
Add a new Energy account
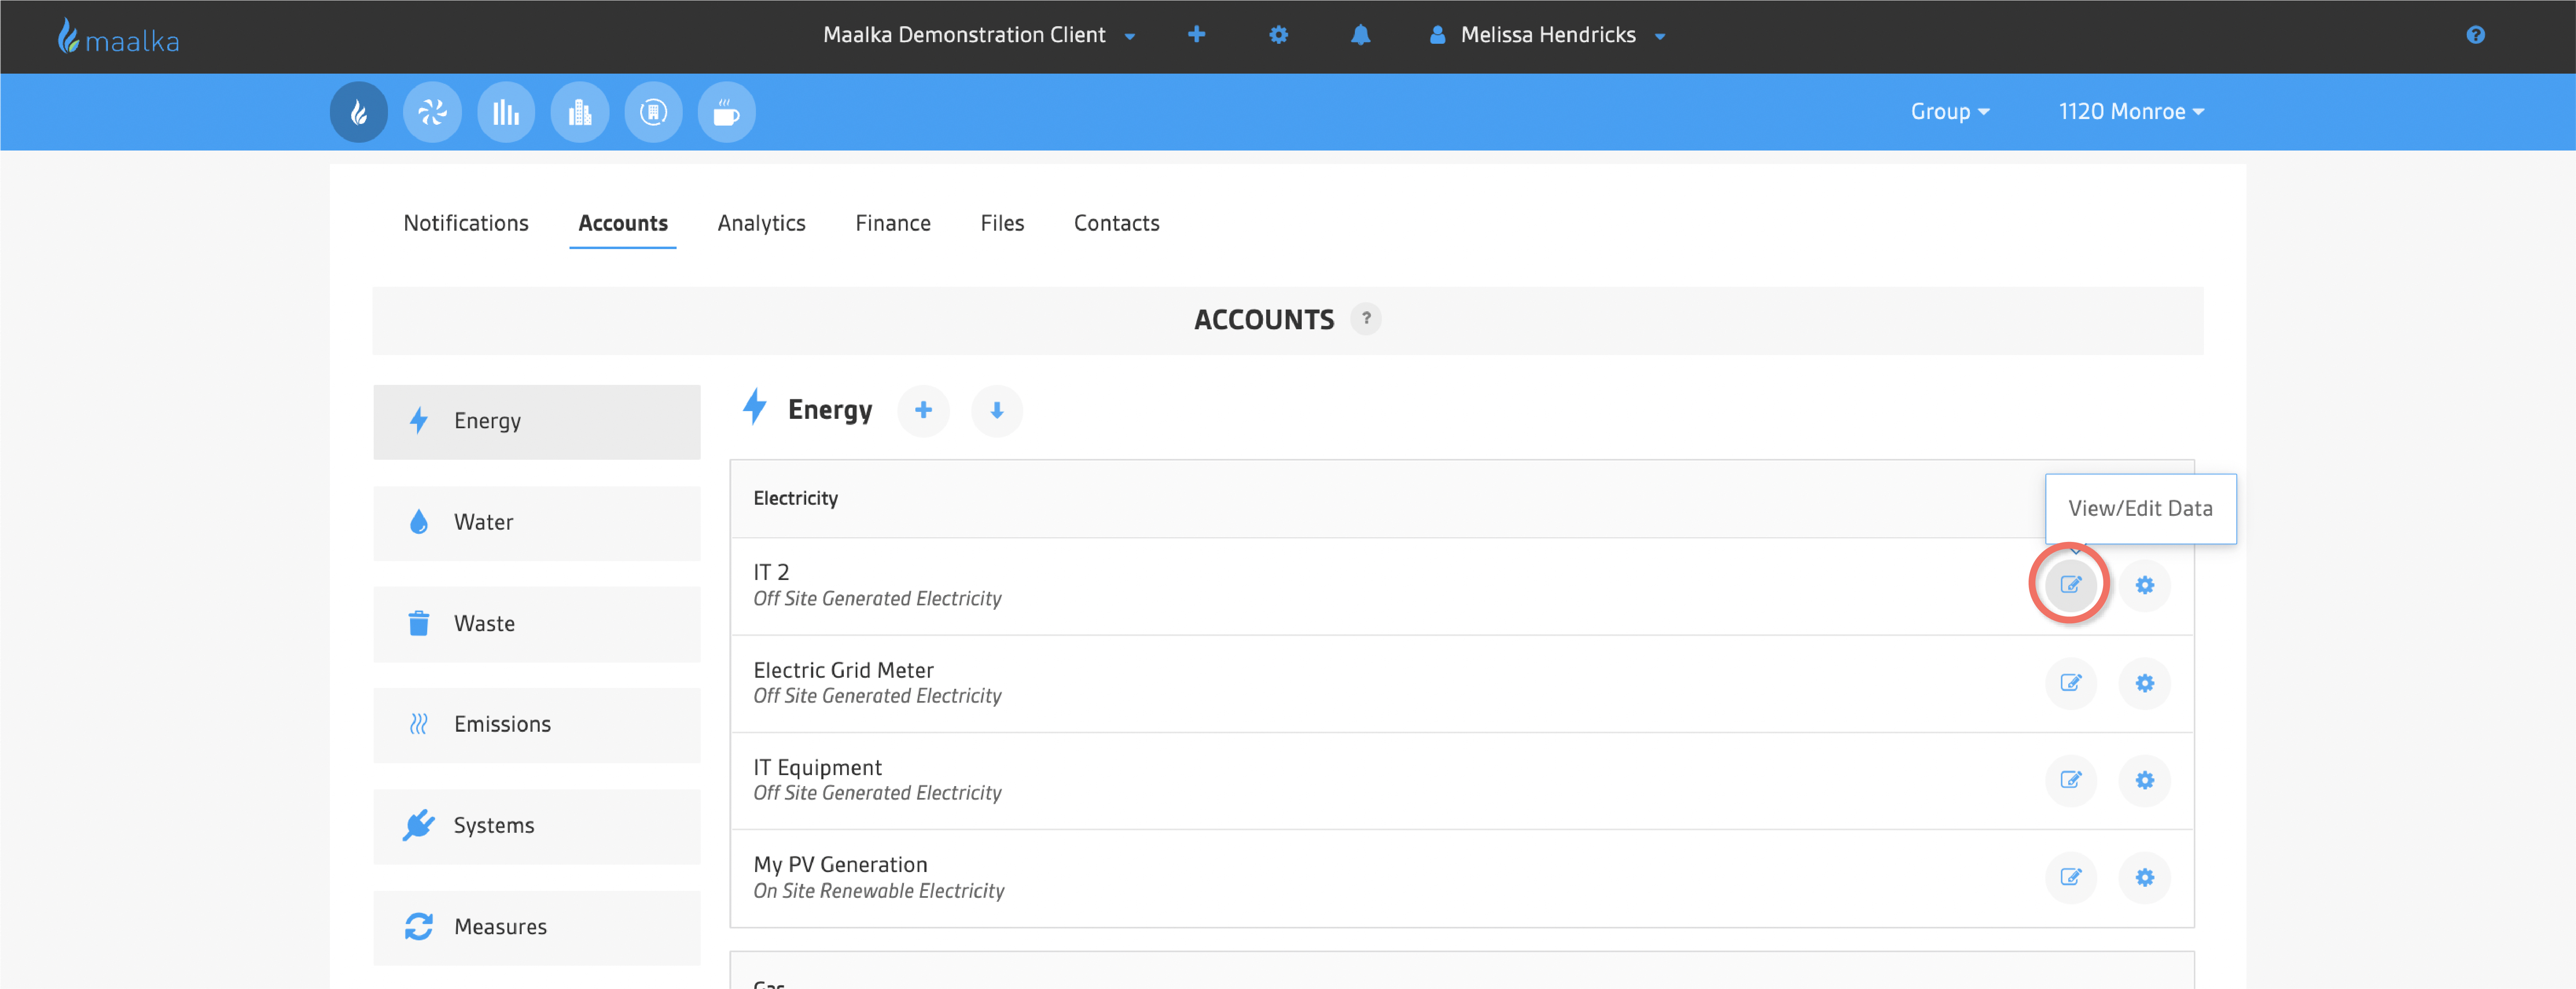click(923, 411)
